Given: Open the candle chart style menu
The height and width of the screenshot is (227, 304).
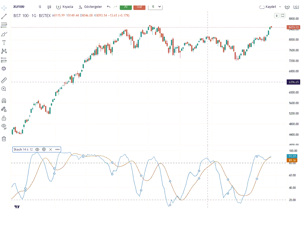Looking at the screenshot, I should point(49,7).
